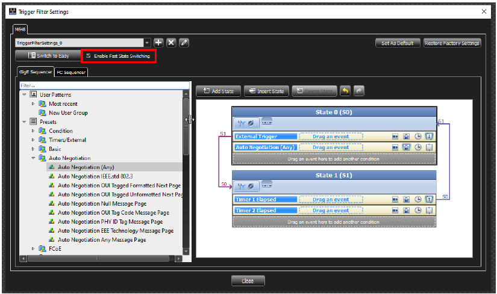The width and height of the screenshot is (497, 294).
Task: Toggle the trigger icon on External Trigger row
Action: tap(429, 136)
